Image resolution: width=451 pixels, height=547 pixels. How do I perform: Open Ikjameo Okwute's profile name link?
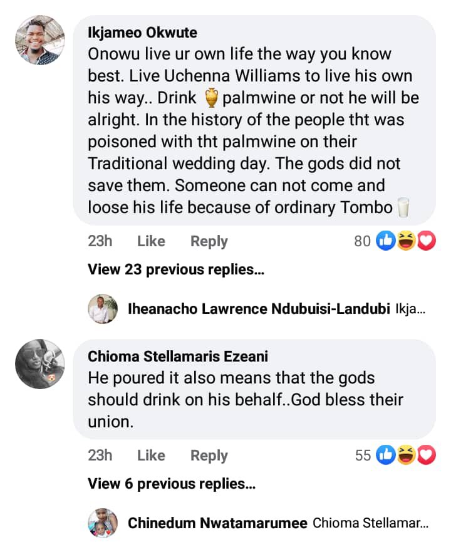tap(142, 33)
